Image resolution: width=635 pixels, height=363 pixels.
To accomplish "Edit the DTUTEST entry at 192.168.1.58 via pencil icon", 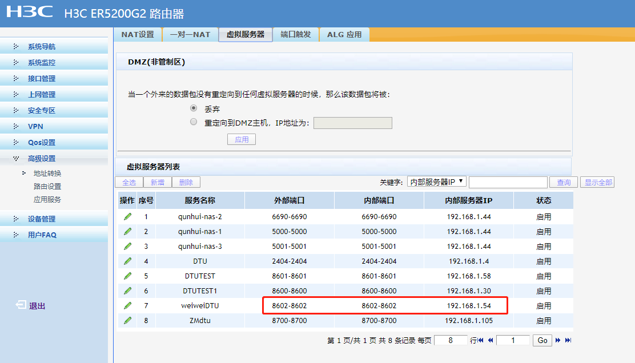I will (x=127, y=276).
